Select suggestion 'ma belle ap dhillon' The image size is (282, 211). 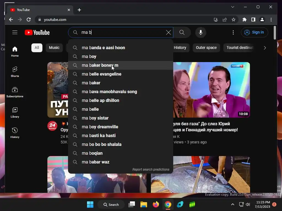[x=121, y=100]
